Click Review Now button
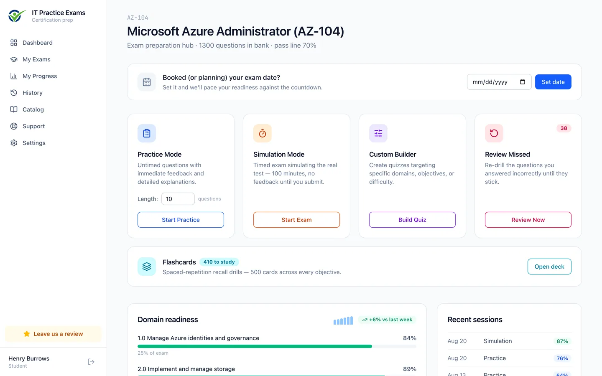Image resolution: width=602 pixels, height=376 pixels. [528, 220]
